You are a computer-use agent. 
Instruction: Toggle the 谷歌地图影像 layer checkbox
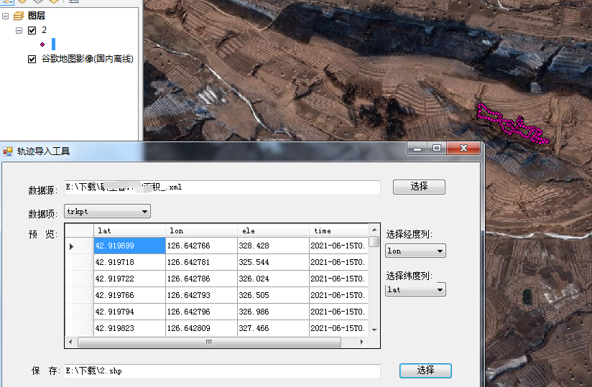tap(32, 59)
